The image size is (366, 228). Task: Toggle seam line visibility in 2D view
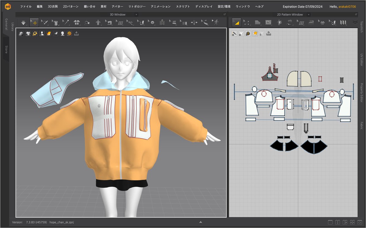click(x=234, y=33)
